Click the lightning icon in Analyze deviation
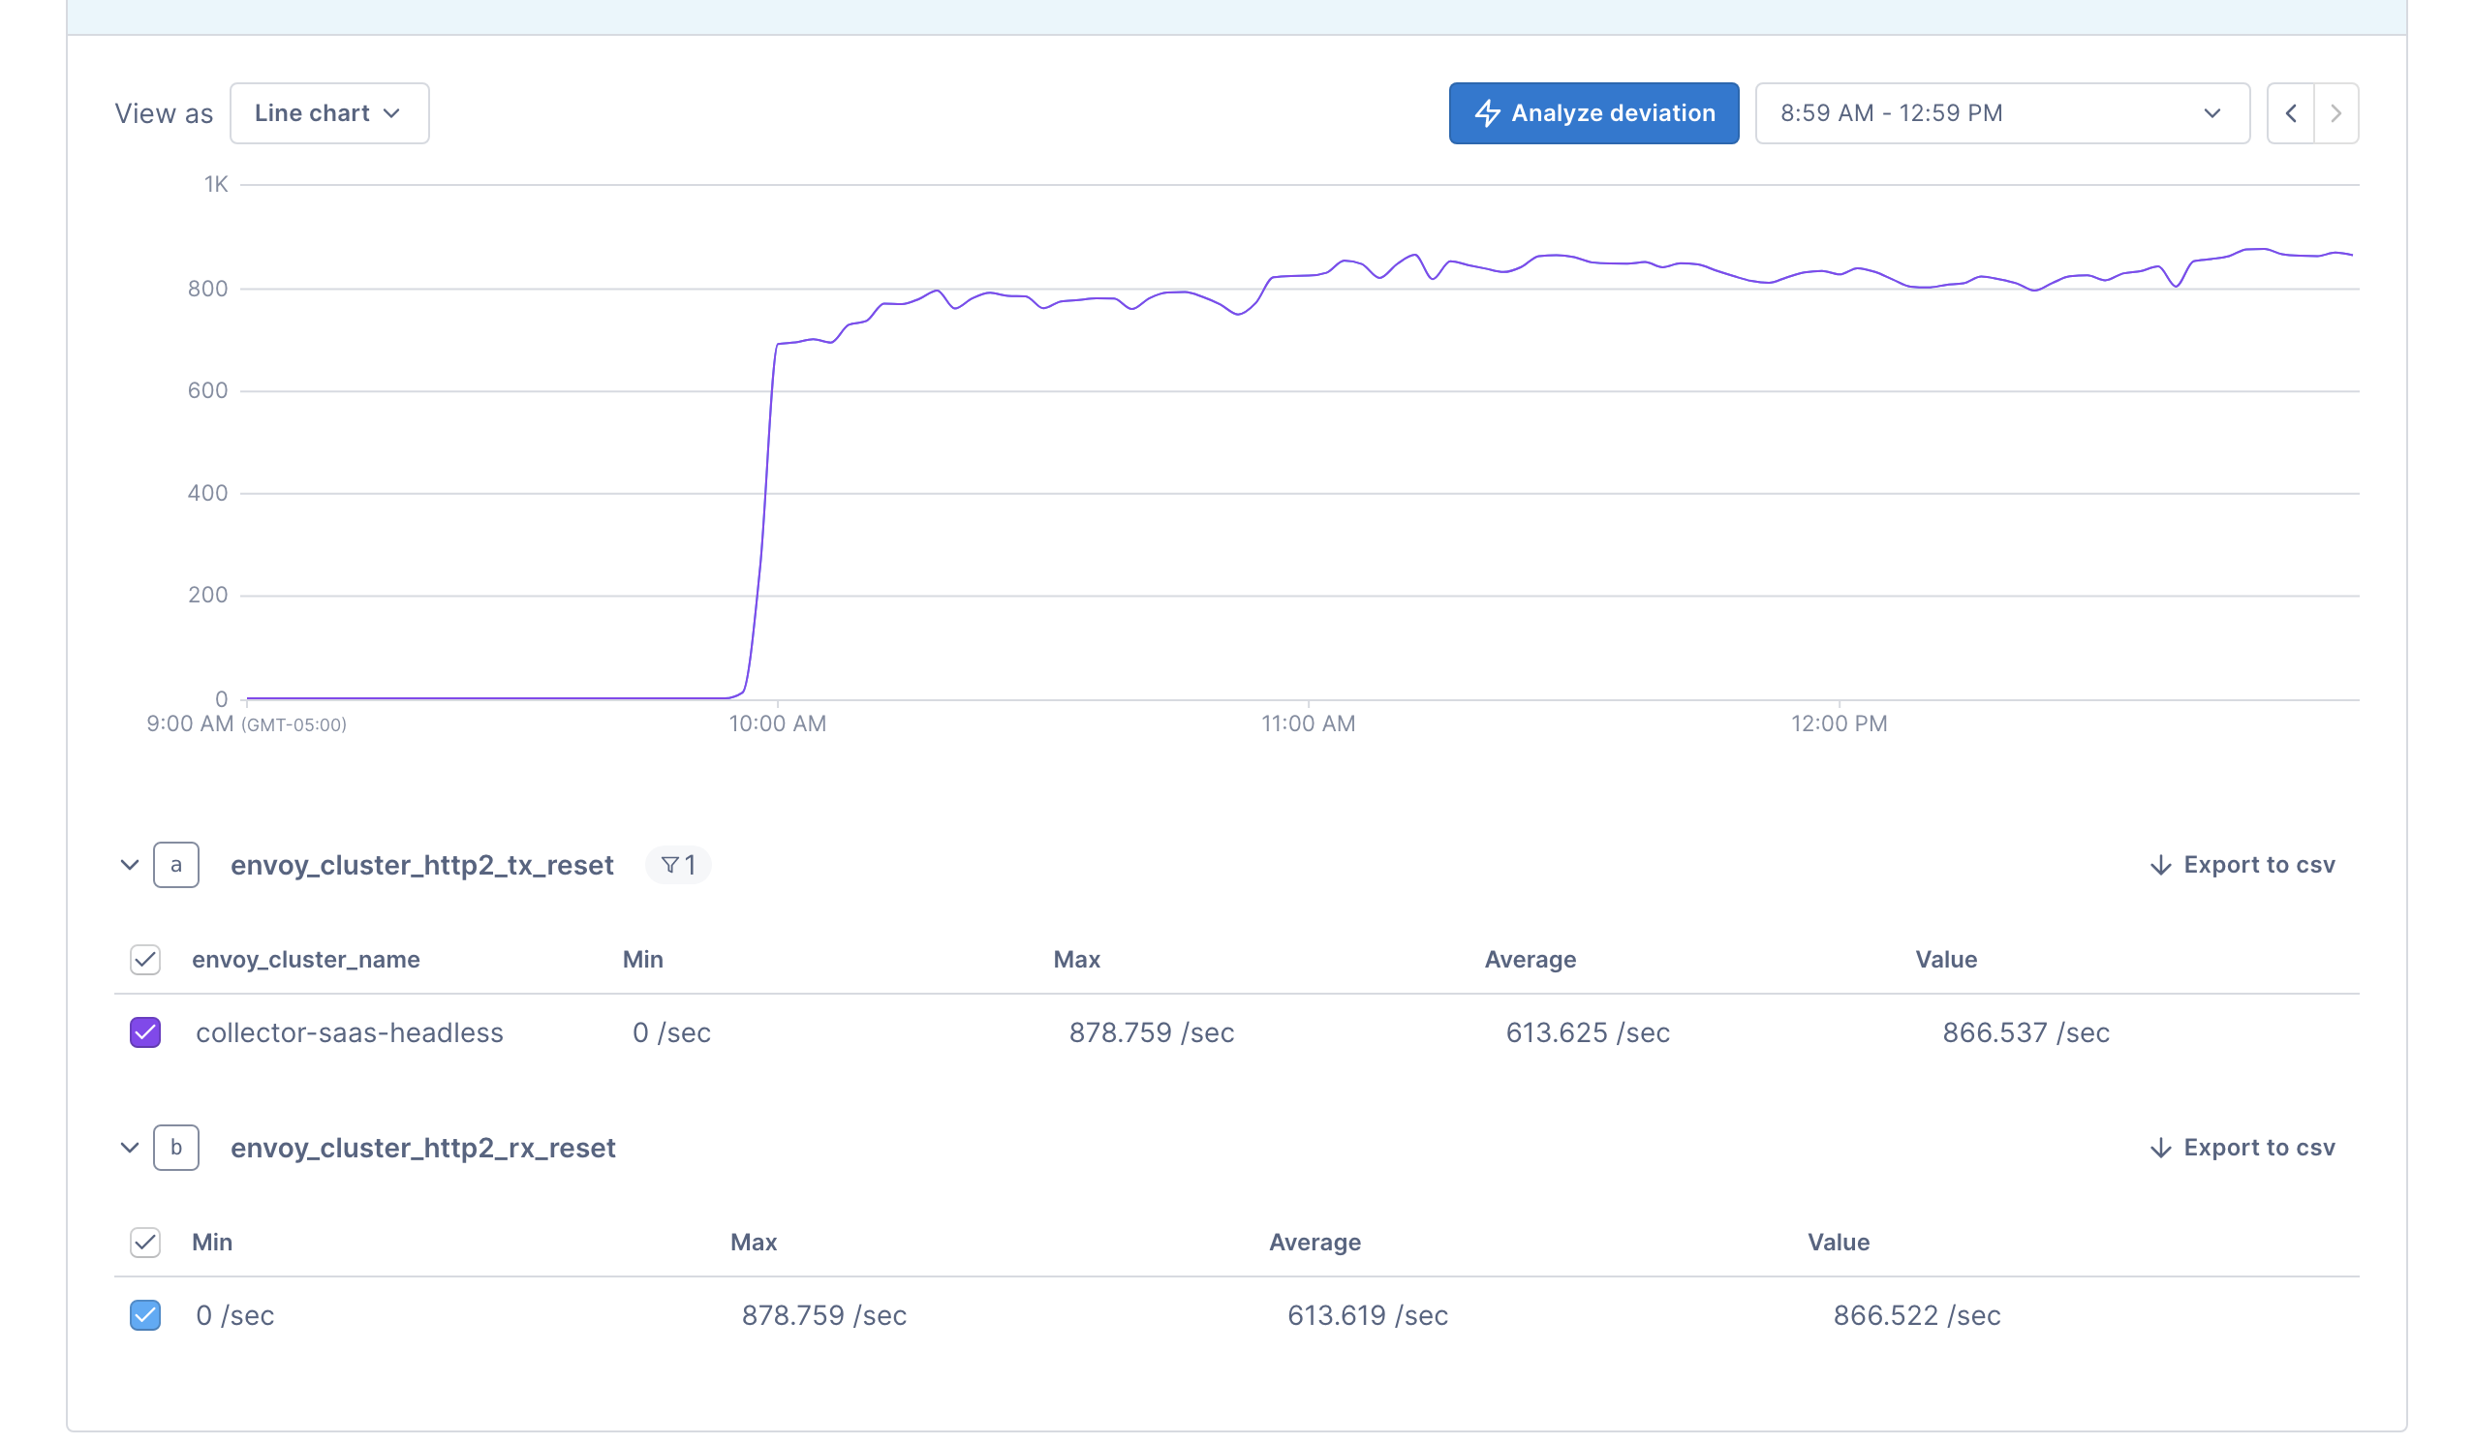Image resolution: width=2474 pixels, height=1445 pixels. tap(1488, 113)
